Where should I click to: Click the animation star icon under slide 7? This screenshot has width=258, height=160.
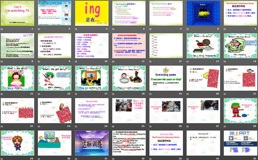click(x=225, y=29)
